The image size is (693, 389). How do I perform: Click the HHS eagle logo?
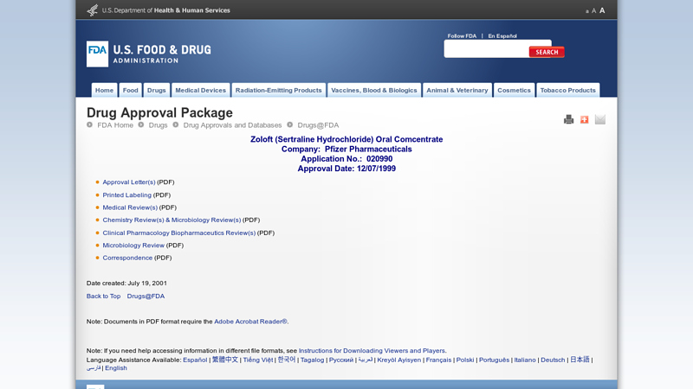93,10
